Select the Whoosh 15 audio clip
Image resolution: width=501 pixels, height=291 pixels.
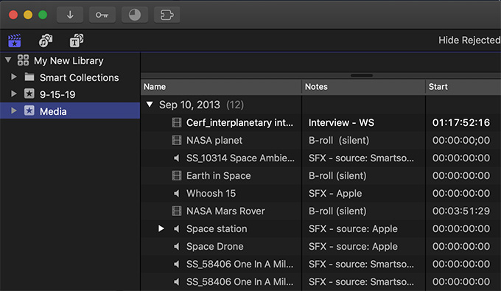211,193
